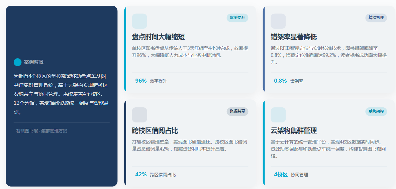Open the 错架率显著降低 card title
The width and height of the screenshot is (396, 189).
(294, 37)
